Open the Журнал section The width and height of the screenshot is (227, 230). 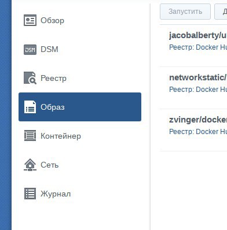(80, 194)
